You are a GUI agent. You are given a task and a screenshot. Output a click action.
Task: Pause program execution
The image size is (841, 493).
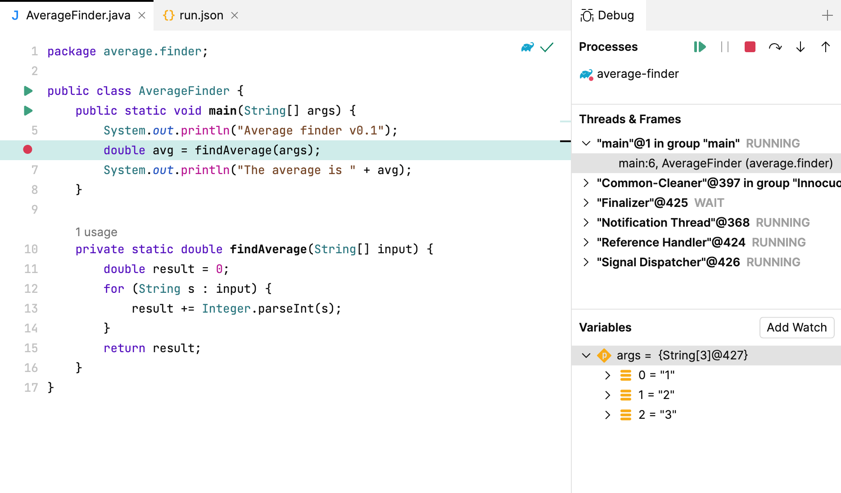(x=725, y=47)
